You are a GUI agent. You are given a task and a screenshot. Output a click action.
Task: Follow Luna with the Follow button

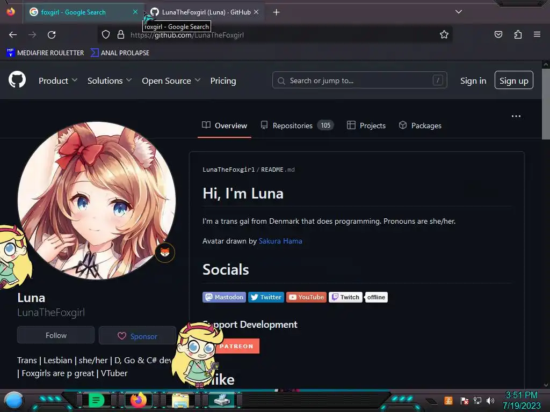click(56, 335)
